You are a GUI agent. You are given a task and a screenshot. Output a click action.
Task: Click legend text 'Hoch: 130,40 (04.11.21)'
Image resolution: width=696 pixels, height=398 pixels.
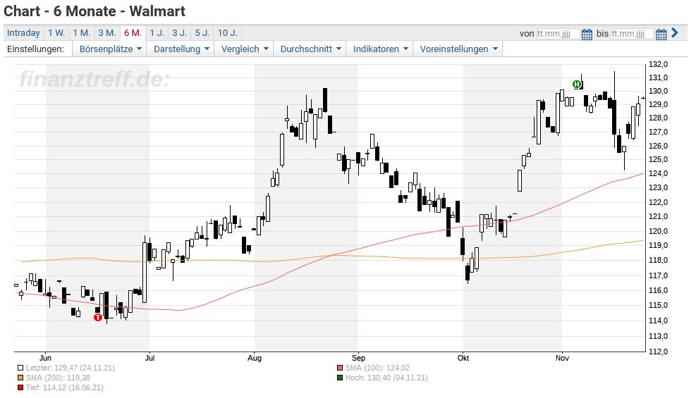[x=386, y=378]
